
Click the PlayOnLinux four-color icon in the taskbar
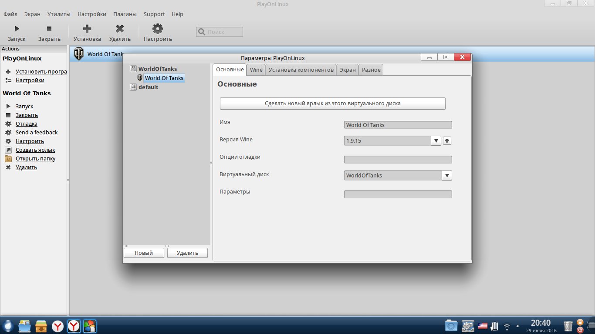tap(89, 326)
